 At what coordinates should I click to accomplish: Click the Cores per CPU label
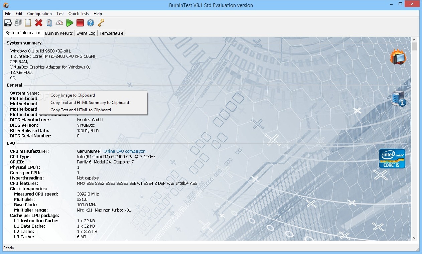25,173
